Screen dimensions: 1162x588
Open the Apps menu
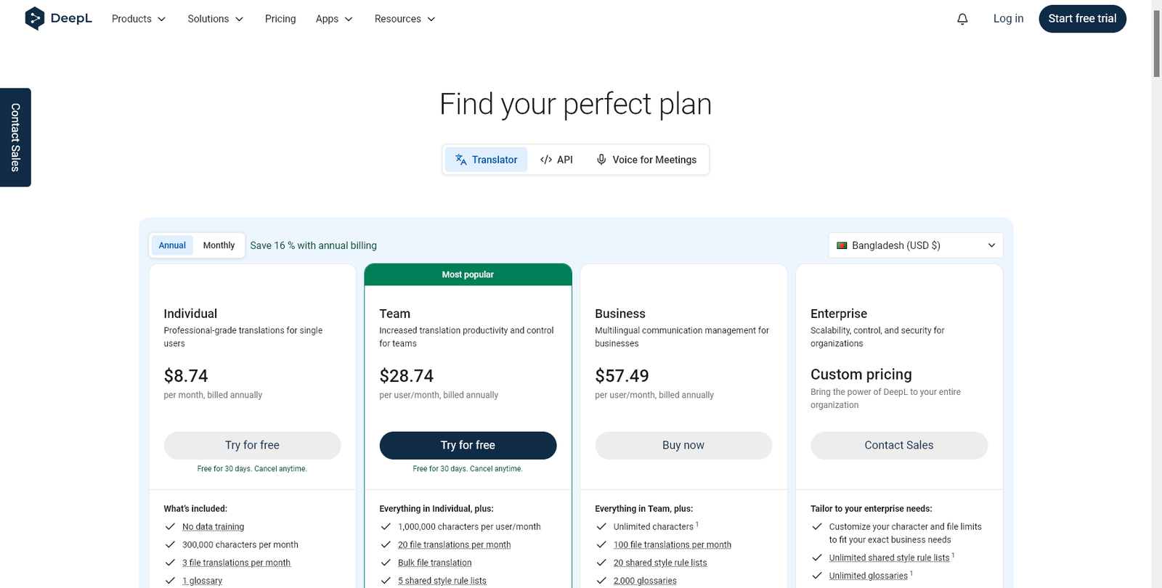334,19
